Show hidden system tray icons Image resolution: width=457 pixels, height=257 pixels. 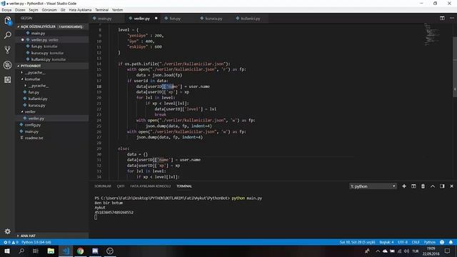click(378, 251)
